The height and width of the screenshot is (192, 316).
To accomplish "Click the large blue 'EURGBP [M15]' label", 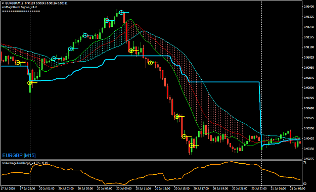I will click(19, 155).
